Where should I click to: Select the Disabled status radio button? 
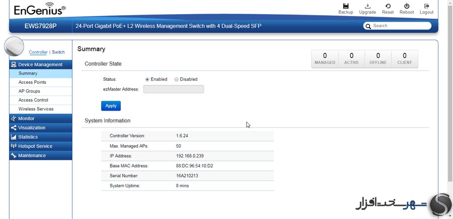coord(177,79)
